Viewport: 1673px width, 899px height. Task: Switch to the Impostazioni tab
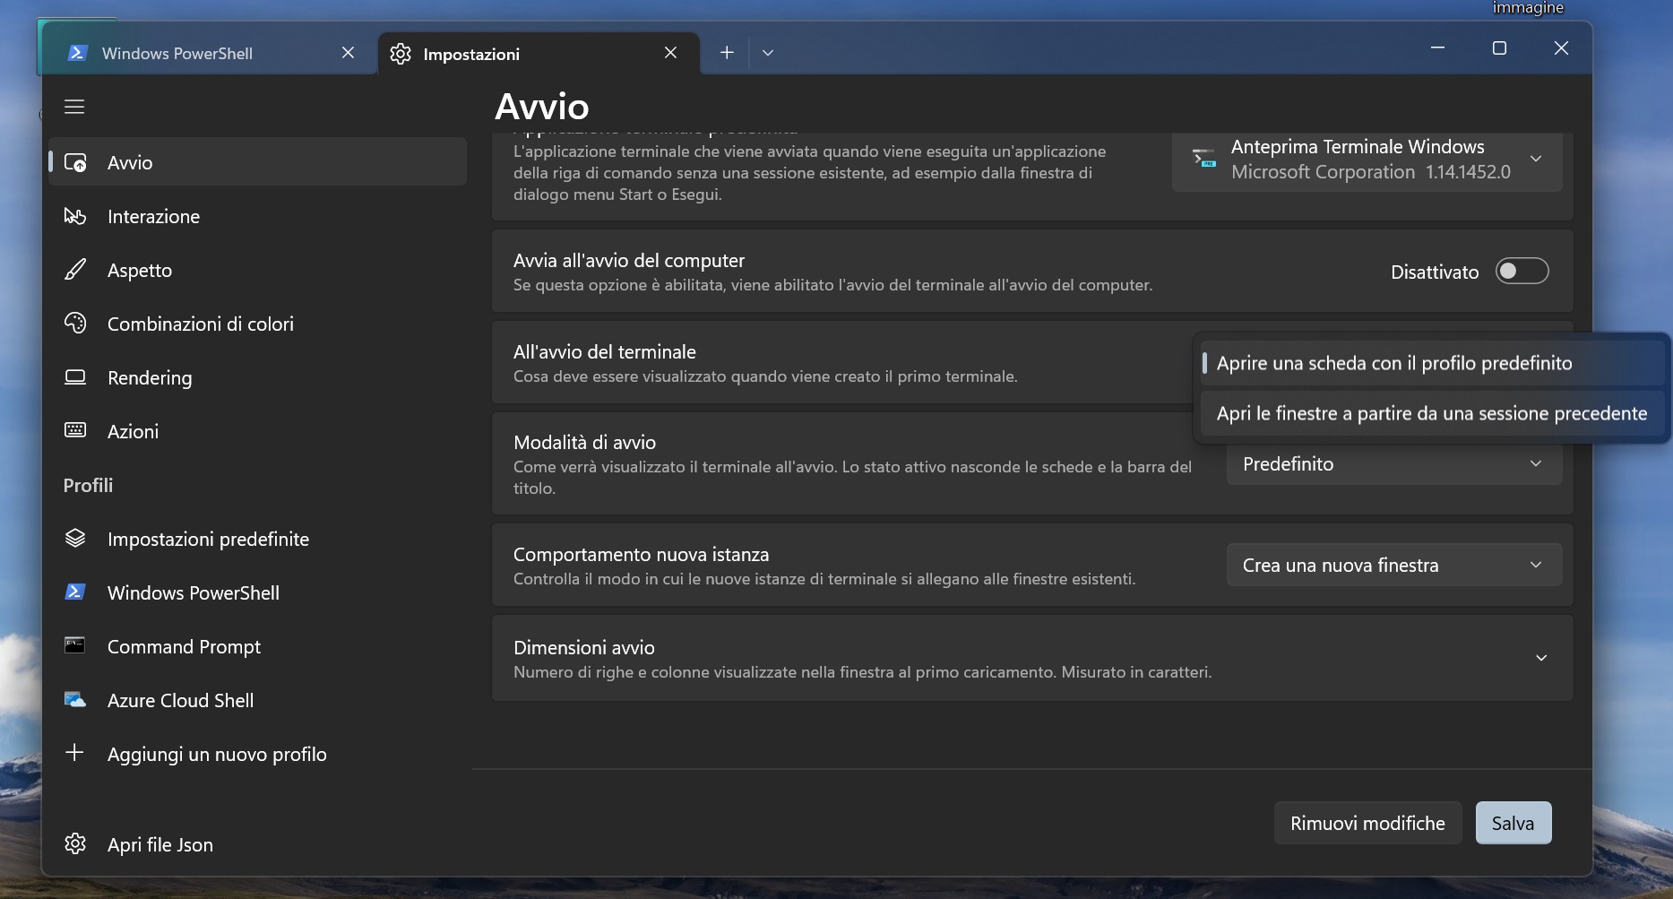[x=539, y=54]
